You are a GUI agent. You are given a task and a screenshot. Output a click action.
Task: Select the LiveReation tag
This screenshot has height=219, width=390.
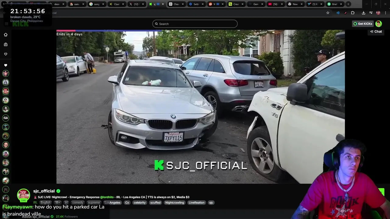[x=197, y=203]
